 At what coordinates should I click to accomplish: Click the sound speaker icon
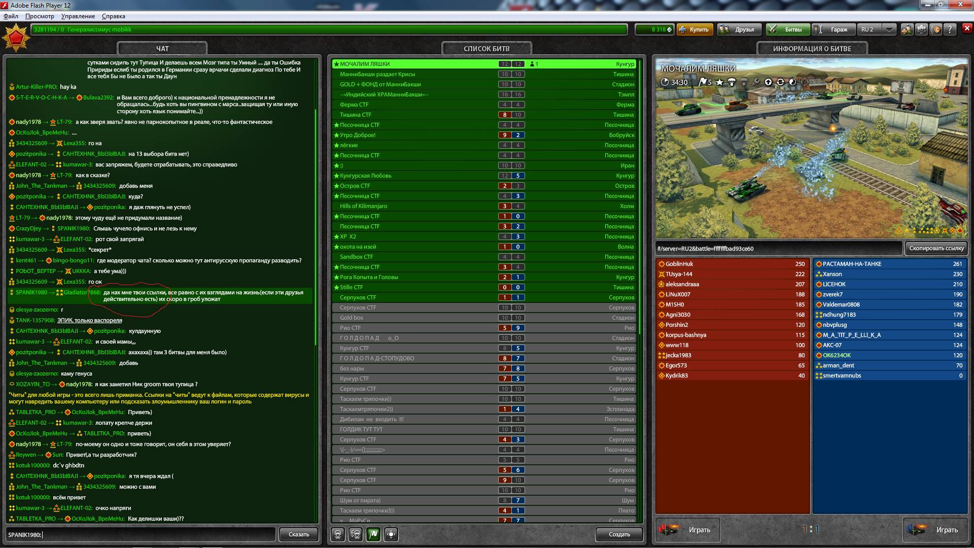(x=936, y=29)
